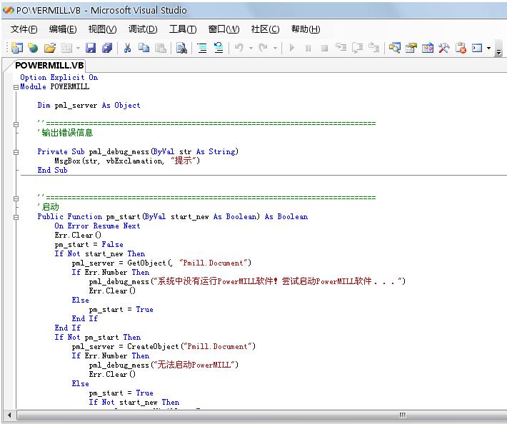Open the 编辑(E) menu
The width and height of the screenshot is (507, 424).
63,29
